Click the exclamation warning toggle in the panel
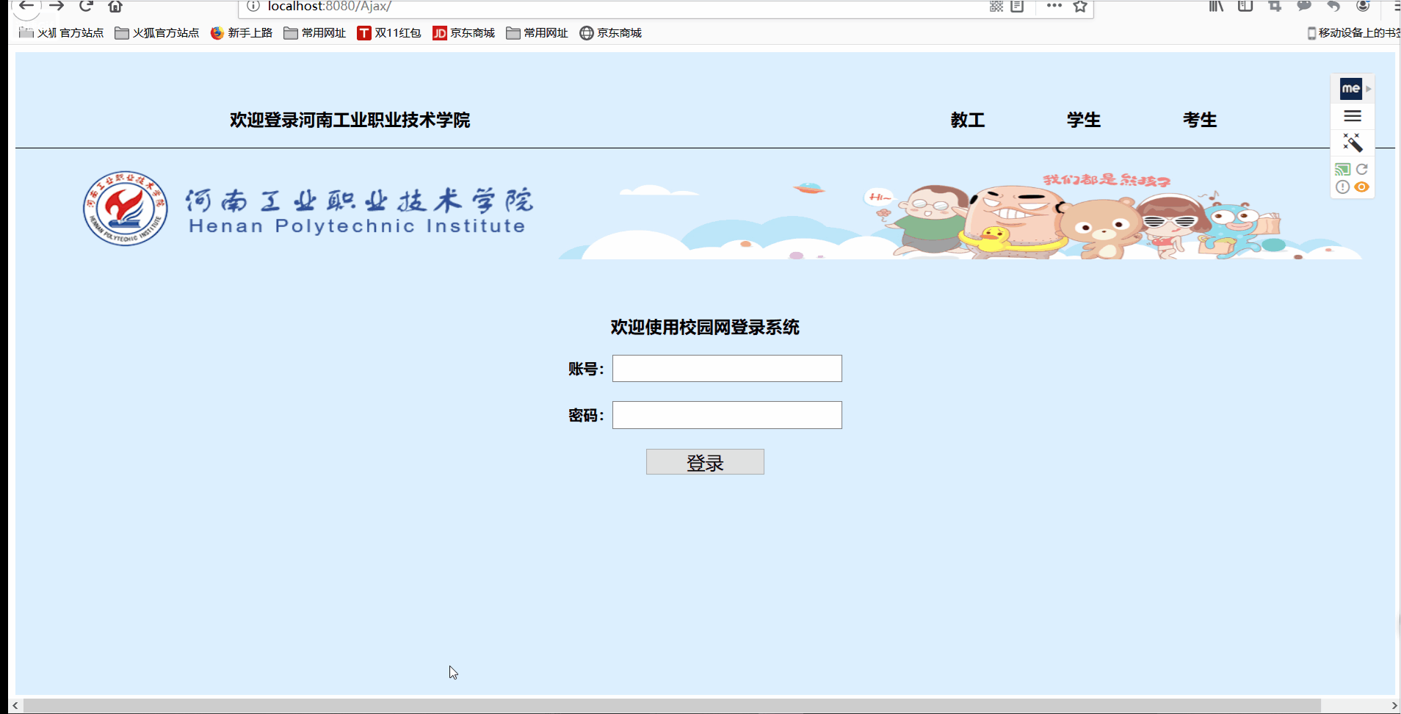1401x714 pixels. 1343,187
